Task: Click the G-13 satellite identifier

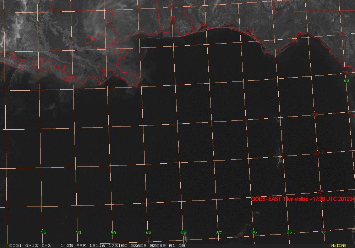Action: coord(32,246)
